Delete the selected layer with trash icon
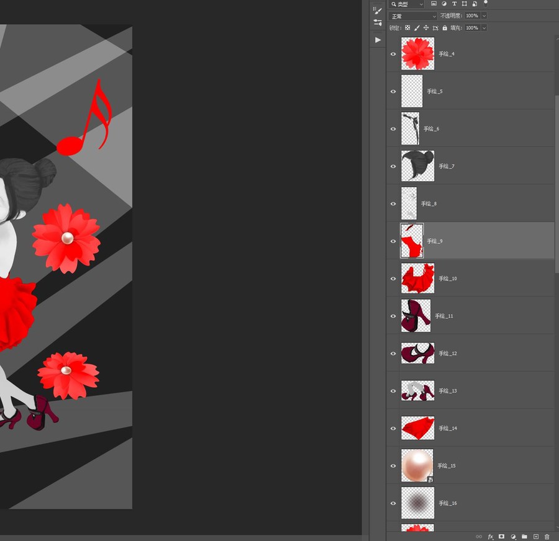The height and width of the screenshot is (541, 559). tap(547, 537)
